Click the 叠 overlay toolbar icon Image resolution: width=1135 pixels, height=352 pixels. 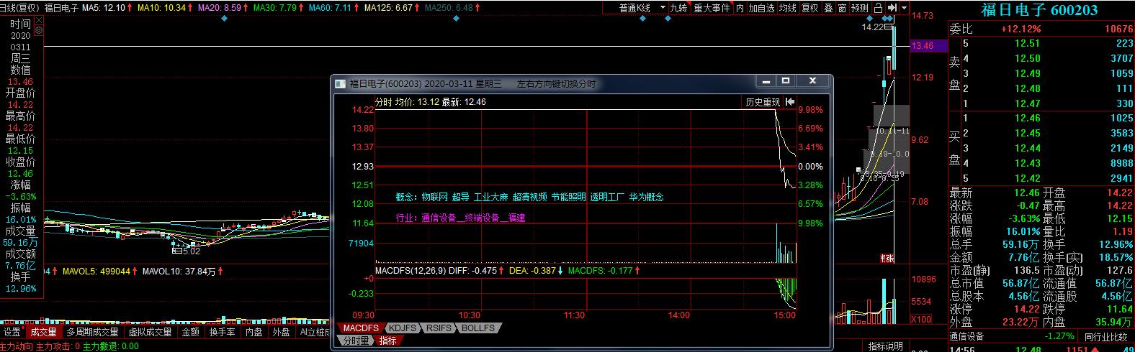point(828,8)
